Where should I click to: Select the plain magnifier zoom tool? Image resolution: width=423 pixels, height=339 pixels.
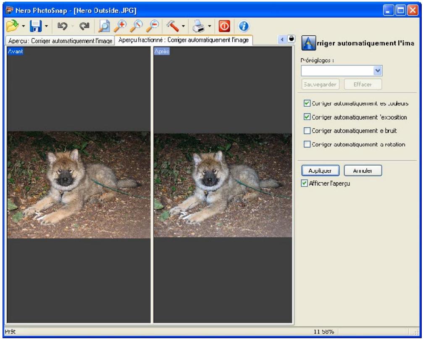(136, 26)
